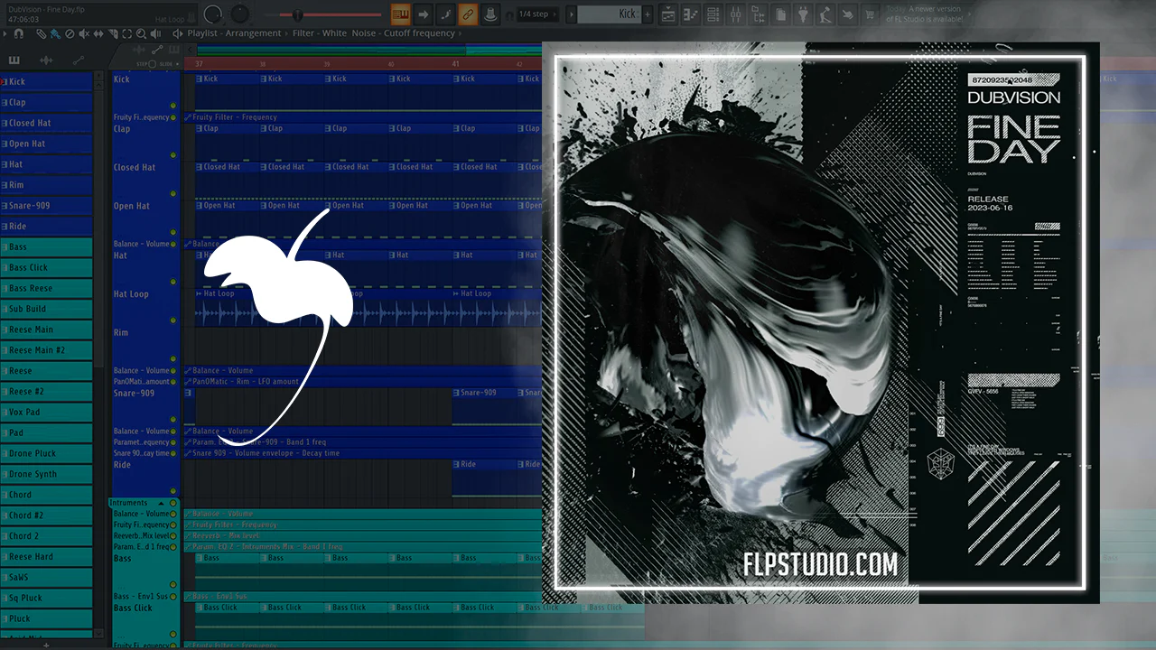Mute the Clap playlist track
This screenshot has width=1156, height=650.
coord(173,155)
